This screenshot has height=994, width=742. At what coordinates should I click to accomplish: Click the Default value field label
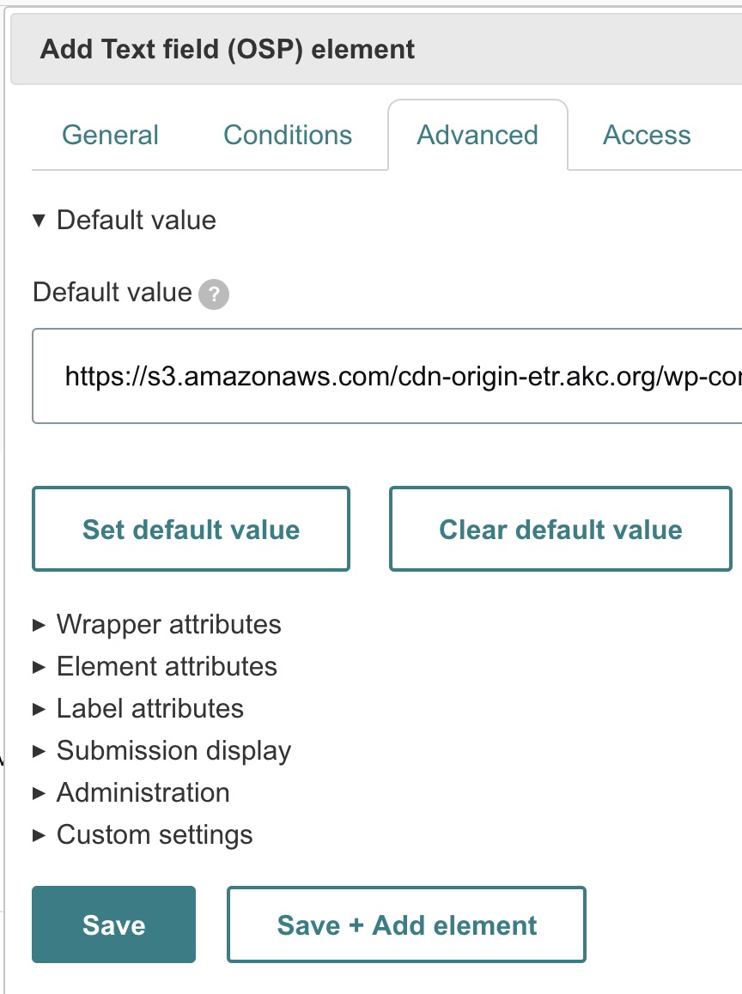[x=112, y=293]
